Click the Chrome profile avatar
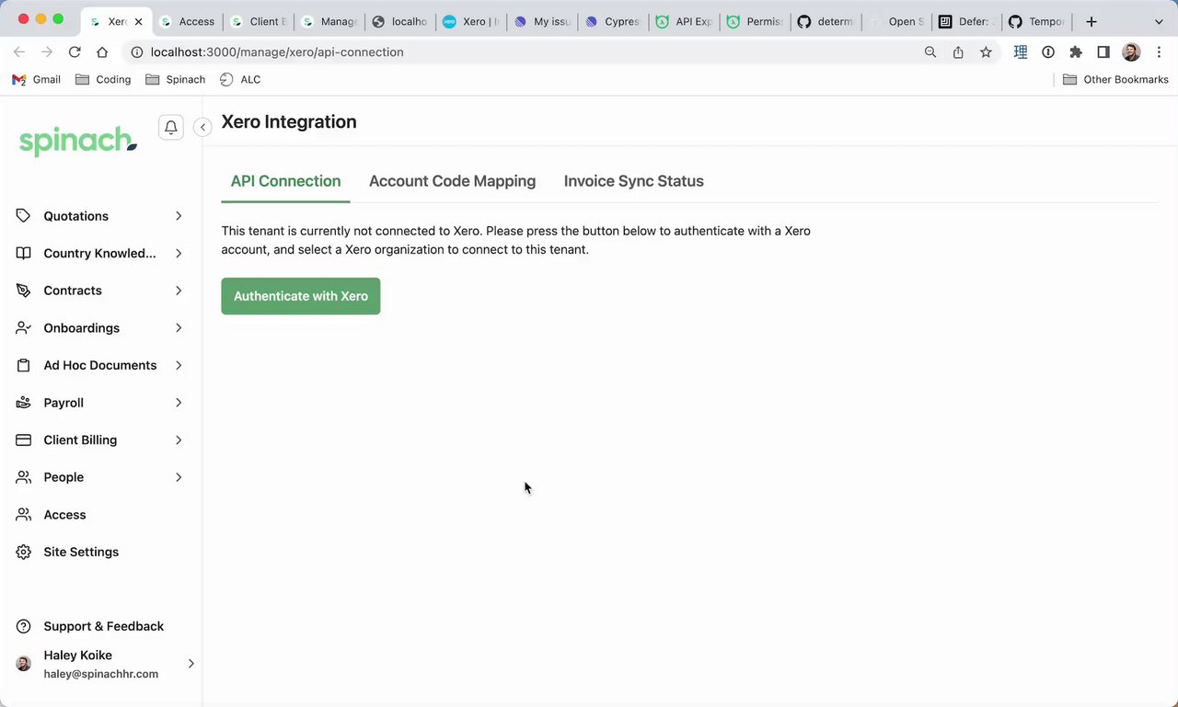 point(1131,52)
